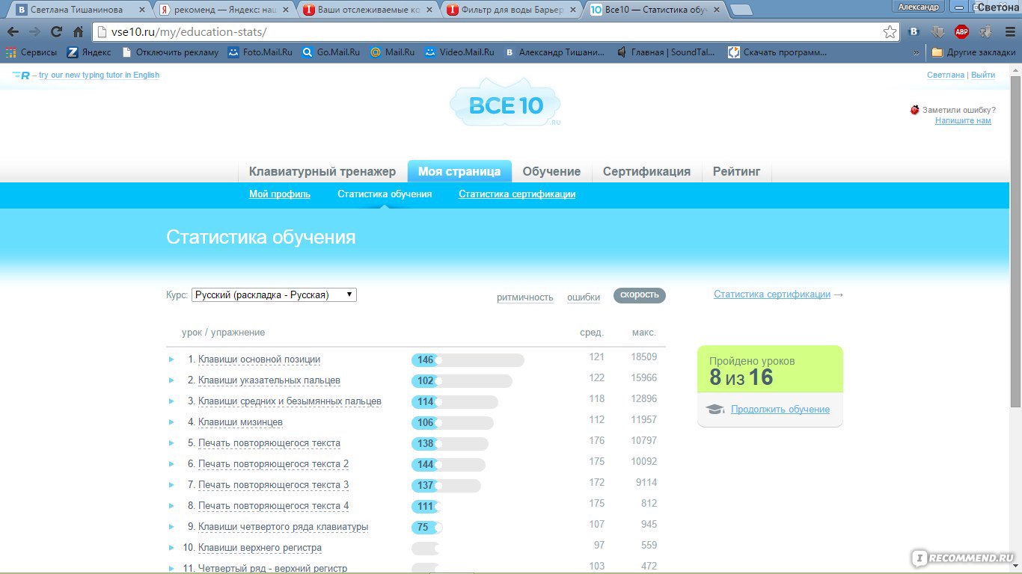Show more bookmarks with chevron
The image size is (1022, 574).
(917, 52)
